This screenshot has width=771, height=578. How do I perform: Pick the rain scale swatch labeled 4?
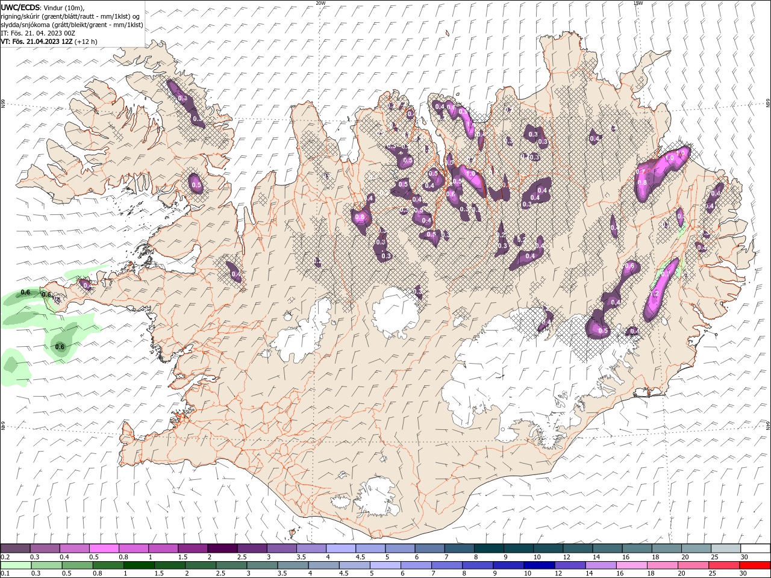tap(324, 565)
